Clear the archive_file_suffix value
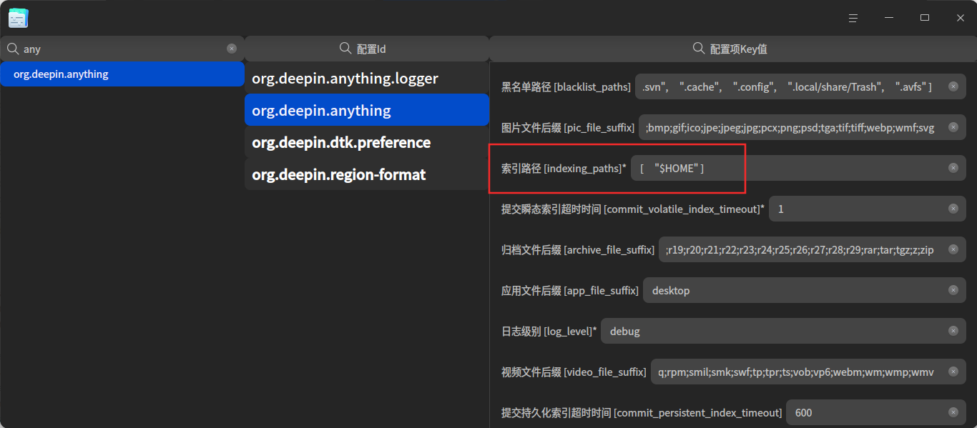 click(x=953, y=249)
